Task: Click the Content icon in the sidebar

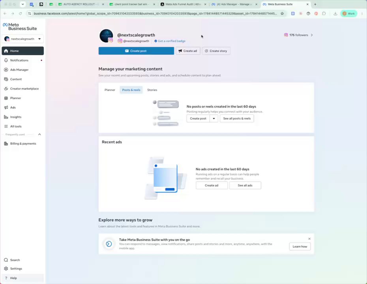Action: coord(6,79)
